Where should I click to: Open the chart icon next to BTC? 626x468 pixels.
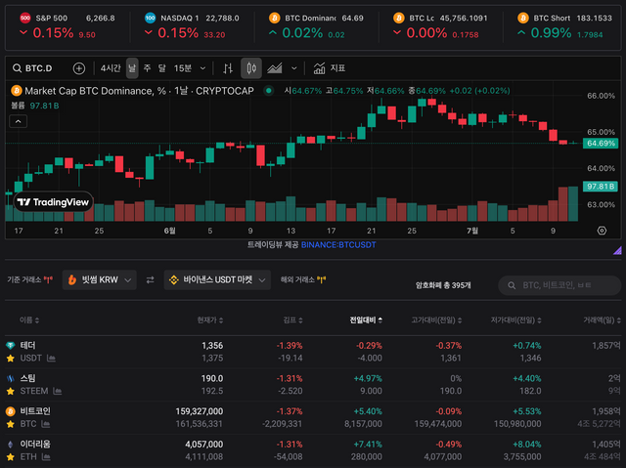point(46,424)
